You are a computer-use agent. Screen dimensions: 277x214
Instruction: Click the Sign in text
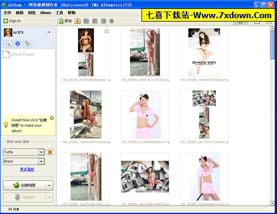click(x=15, y=21)
